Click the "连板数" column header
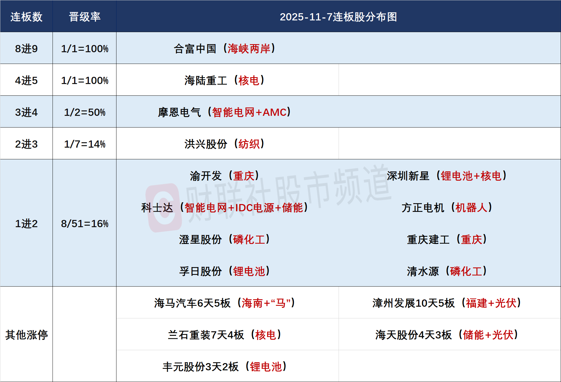561x382 pixels. click(26, 17)
